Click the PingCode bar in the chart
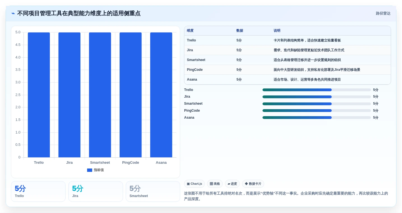Image resolution: width=402 pixels, height=213 pixels. [131, 95]
